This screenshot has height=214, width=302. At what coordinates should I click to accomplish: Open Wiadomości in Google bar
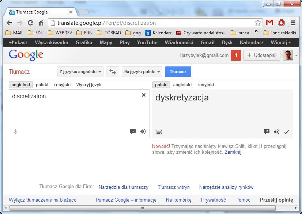click(179, 42)
